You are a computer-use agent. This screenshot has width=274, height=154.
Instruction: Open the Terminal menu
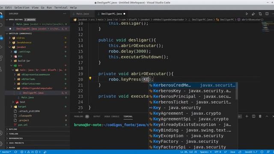[x=61, y=8]
